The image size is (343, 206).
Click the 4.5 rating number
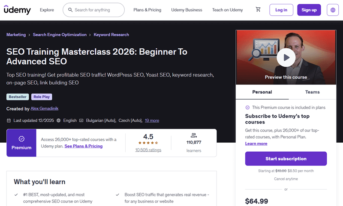(x=148, y=137)
